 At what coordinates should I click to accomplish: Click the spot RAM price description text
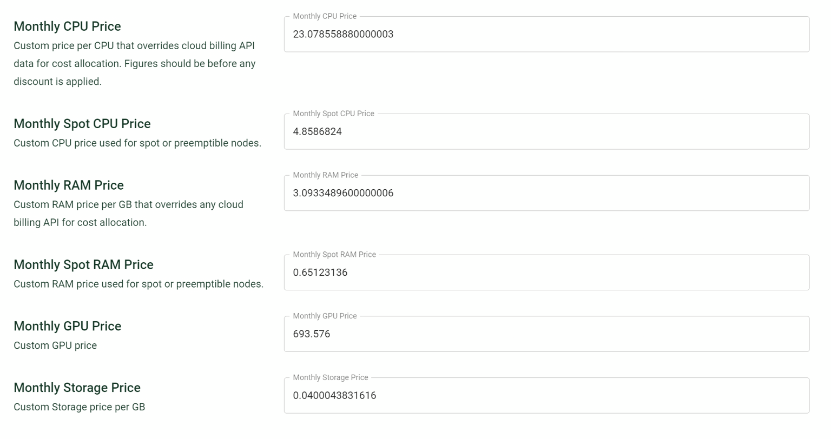click(x=138, y=284)
